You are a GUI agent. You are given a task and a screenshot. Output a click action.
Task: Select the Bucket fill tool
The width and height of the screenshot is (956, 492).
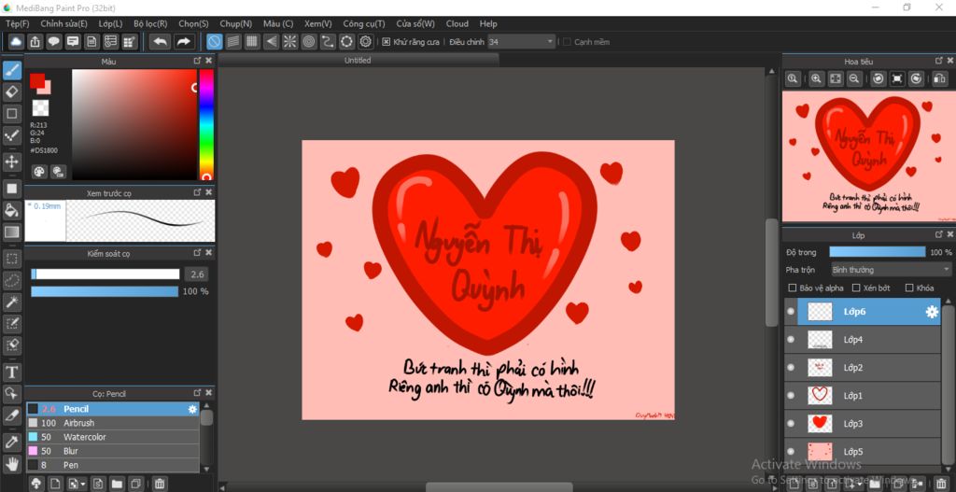point(11,210)
